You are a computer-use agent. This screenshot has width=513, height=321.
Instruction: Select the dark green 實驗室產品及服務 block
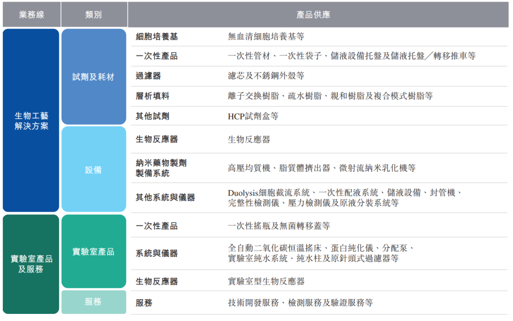tap(31, 264)
